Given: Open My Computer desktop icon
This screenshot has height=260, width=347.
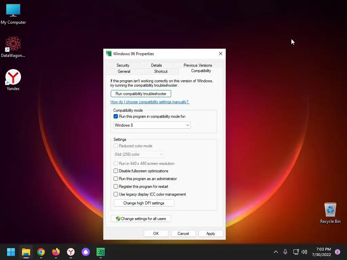Looking at the screenshot, I should tap(13, 14).
